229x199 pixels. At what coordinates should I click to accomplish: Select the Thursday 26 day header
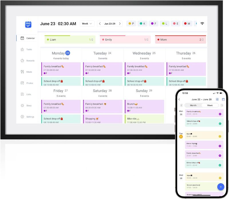click(x=185, y=53)
